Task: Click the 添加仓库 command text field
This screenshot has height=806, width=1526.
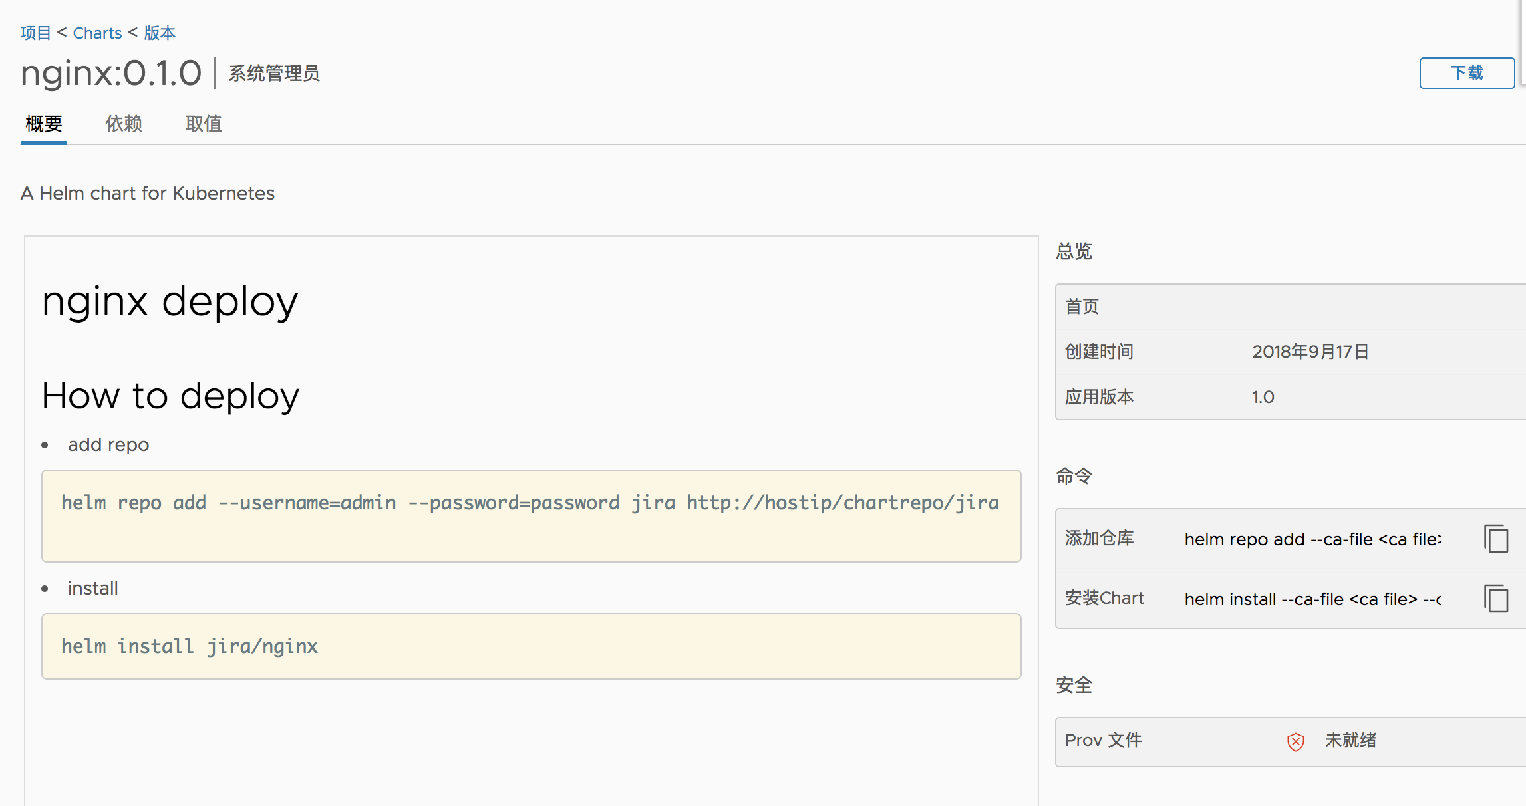Action: [x=1312, y=539]
